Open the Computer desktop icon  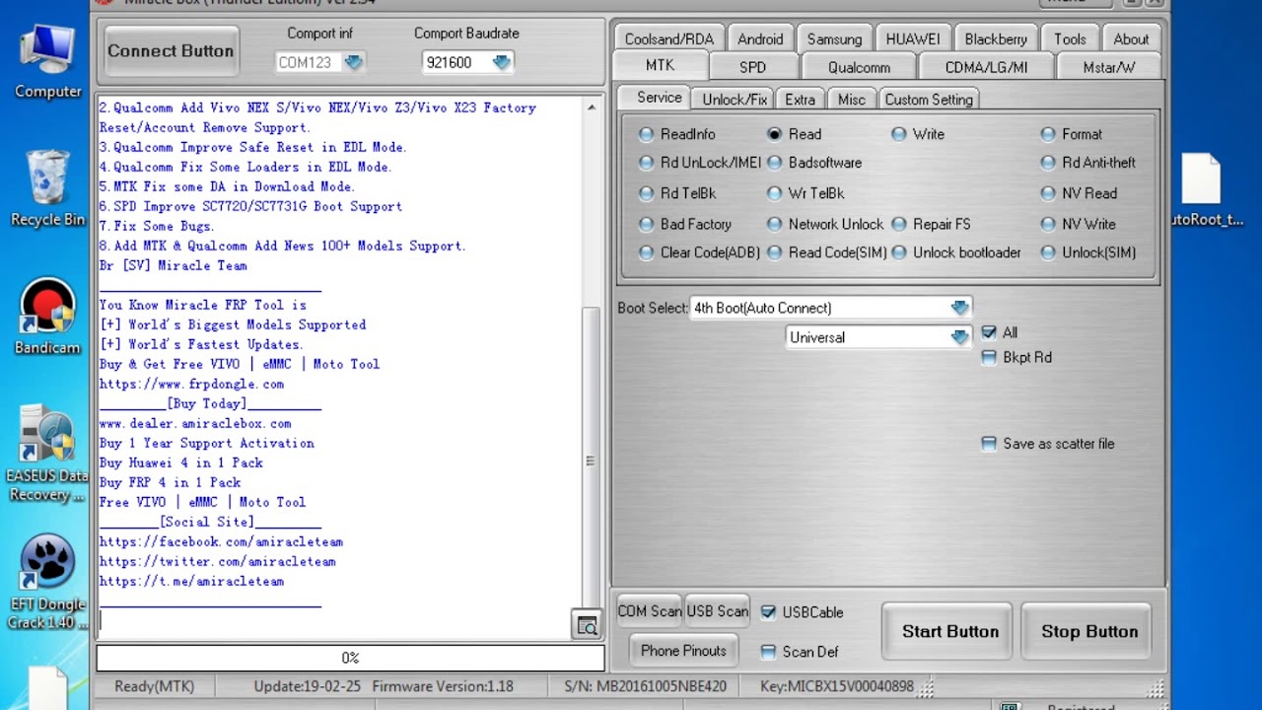47,62
